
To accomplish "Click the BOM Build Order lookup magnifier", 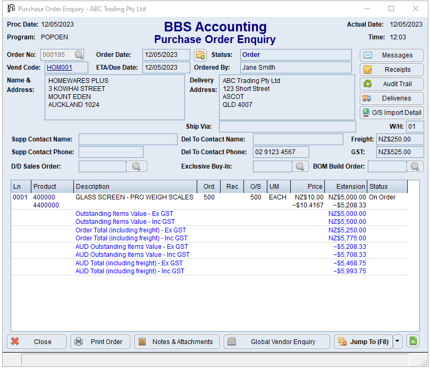I will (415, 166).
